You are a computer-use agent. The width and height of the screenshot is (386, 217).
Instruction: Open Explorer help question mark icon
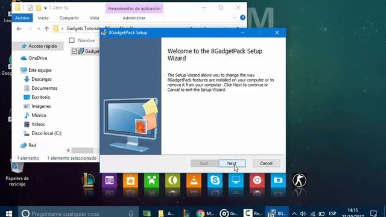coord(242,17)
